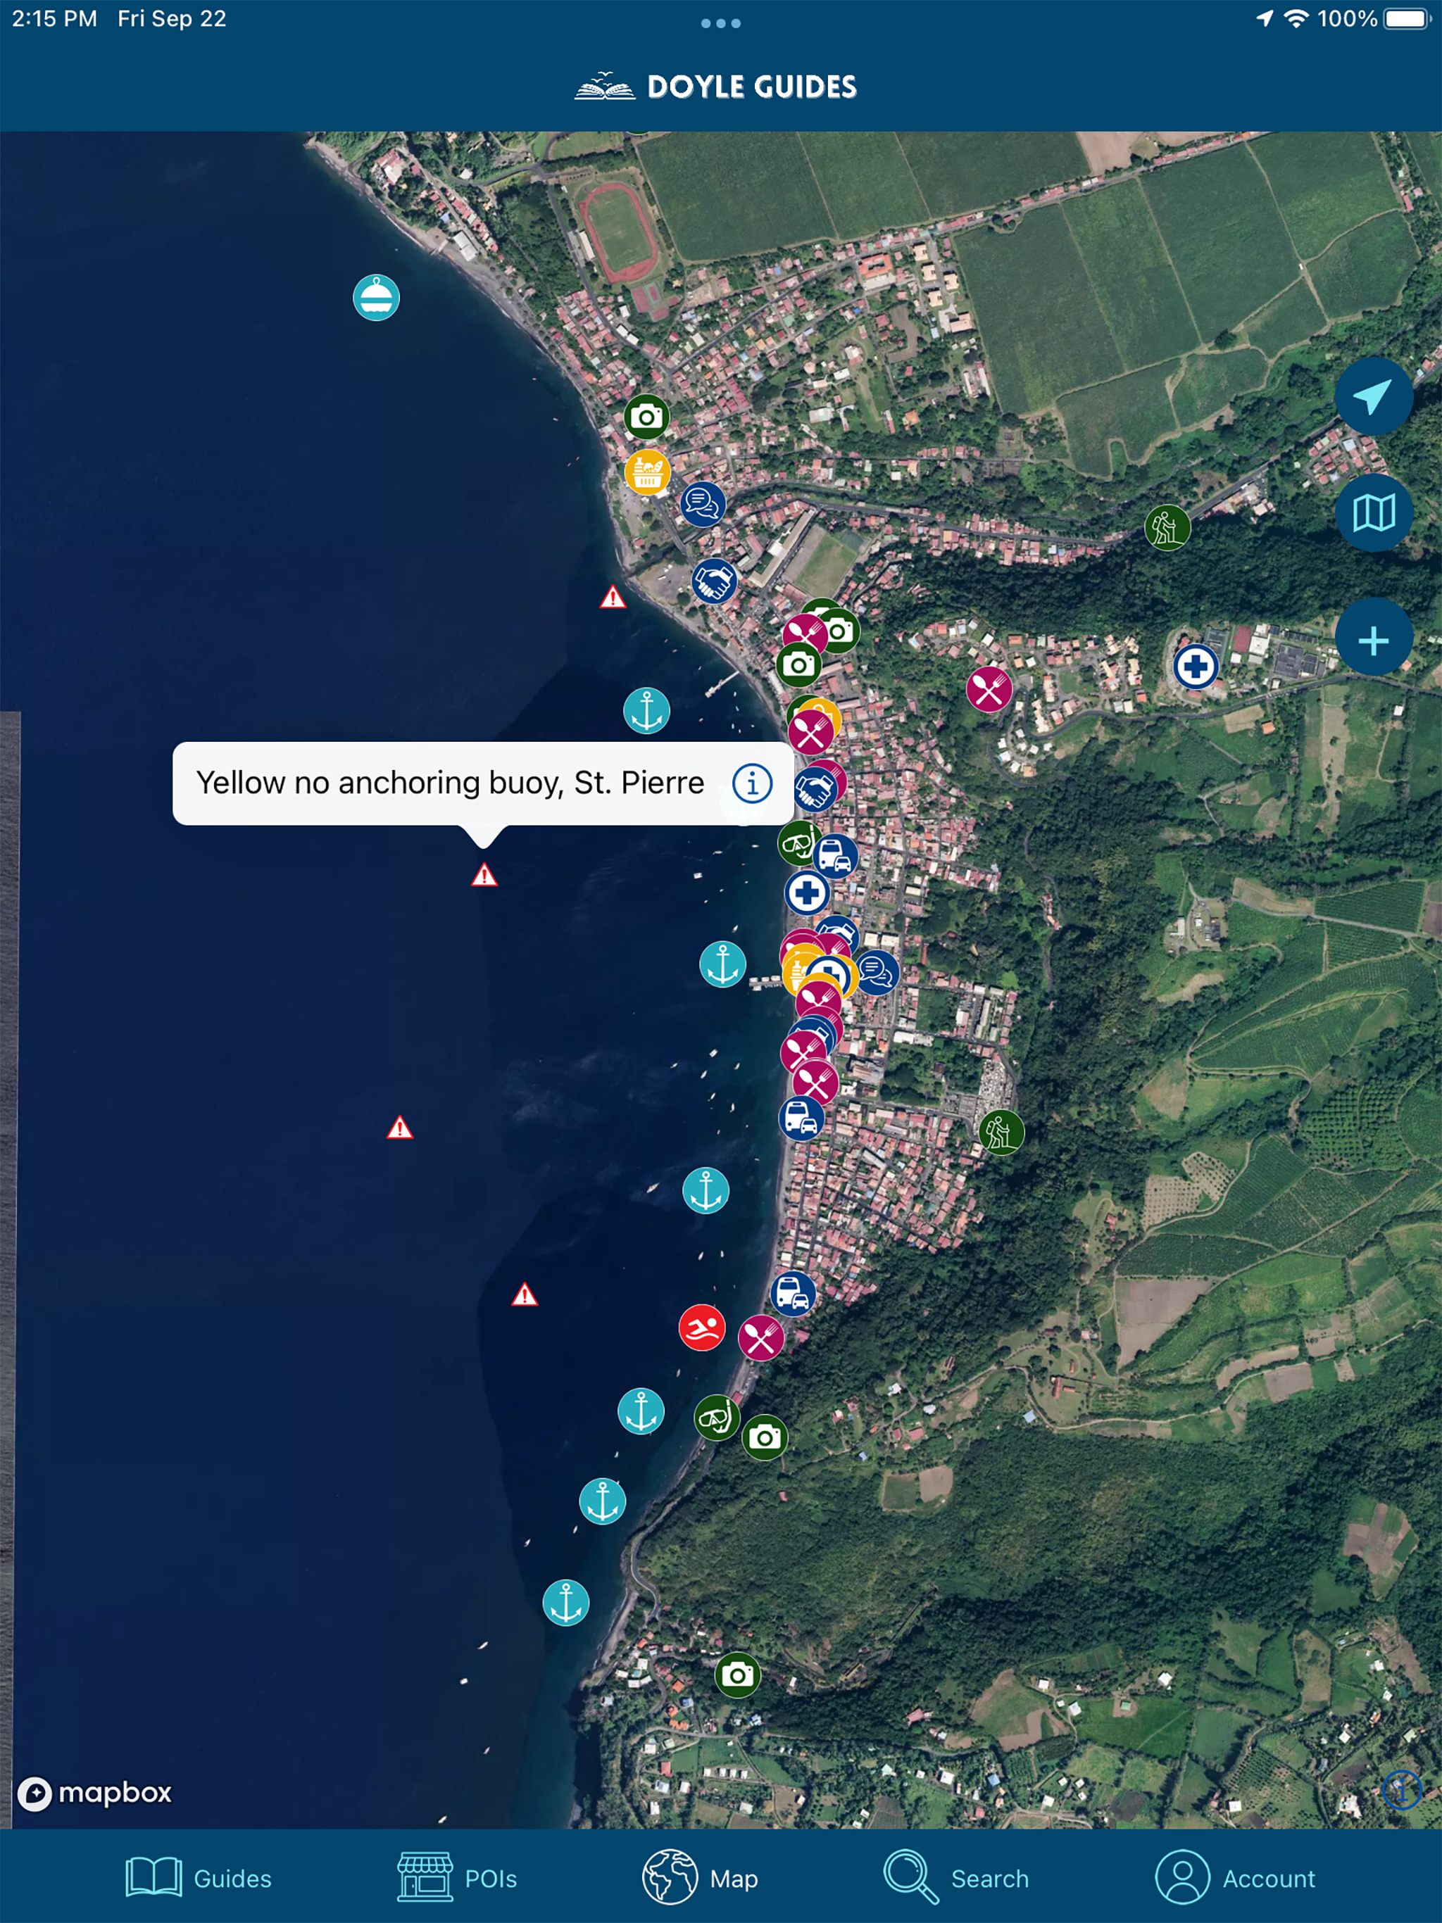The width and height of the screenshot is (1442, 1923).
Task: Tap the hiking marker in the northeast
Action: click(x=1167, y=528)
